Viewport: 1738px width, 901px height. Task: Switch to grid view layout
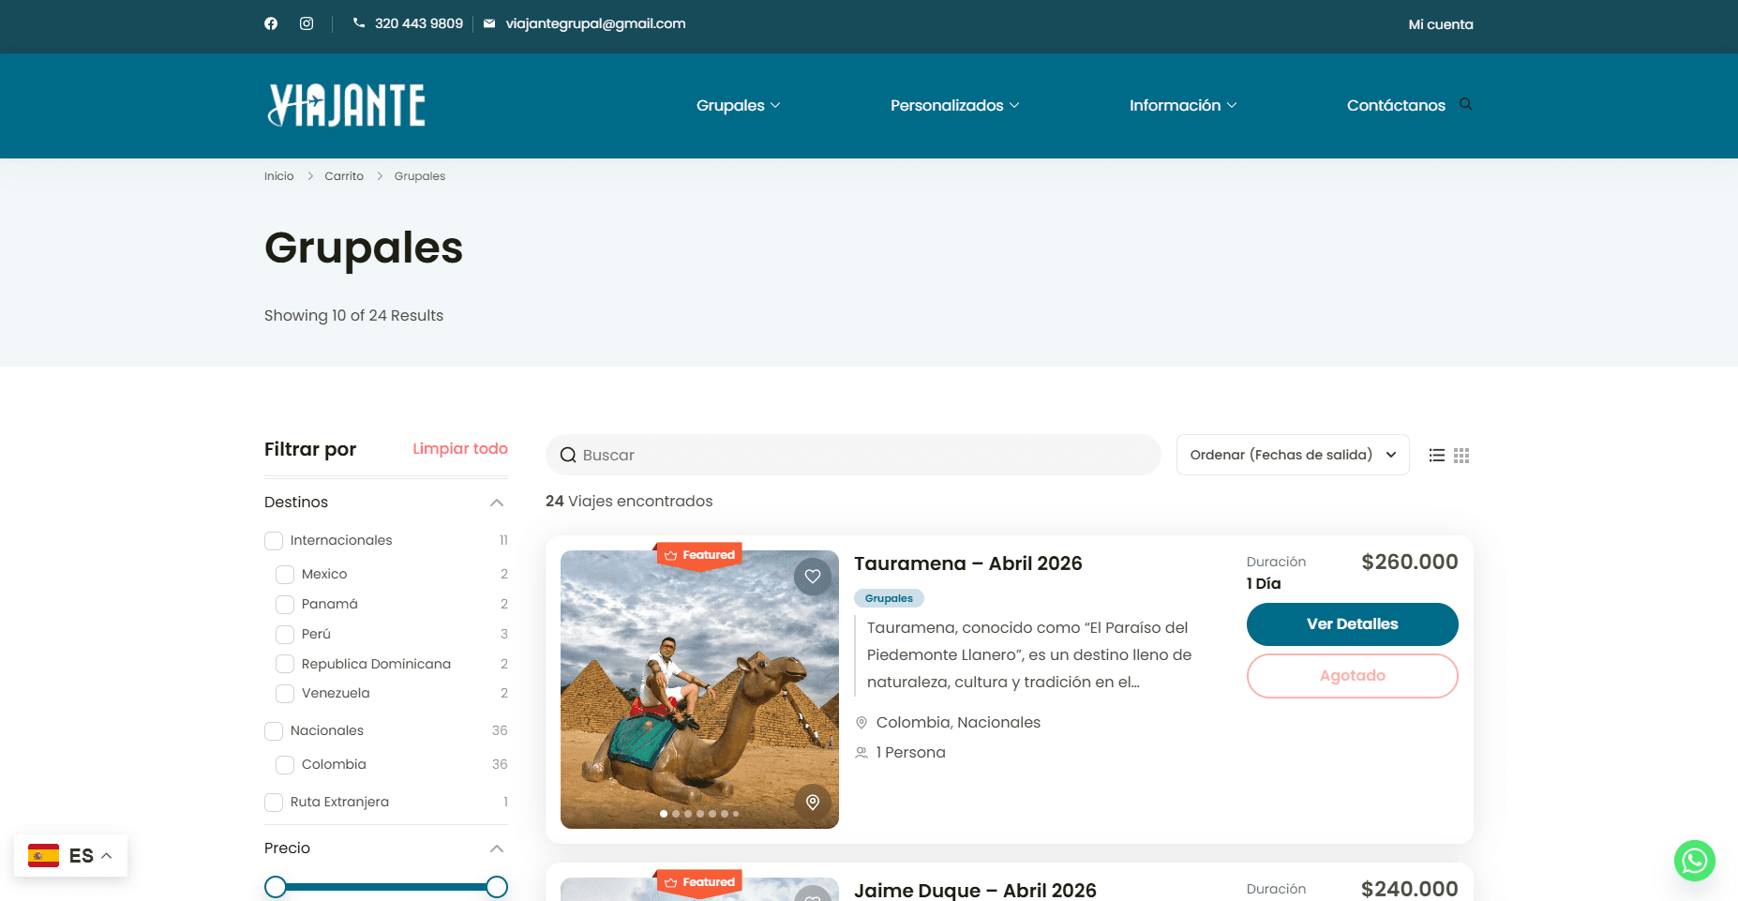click(x=1461, y=456)
